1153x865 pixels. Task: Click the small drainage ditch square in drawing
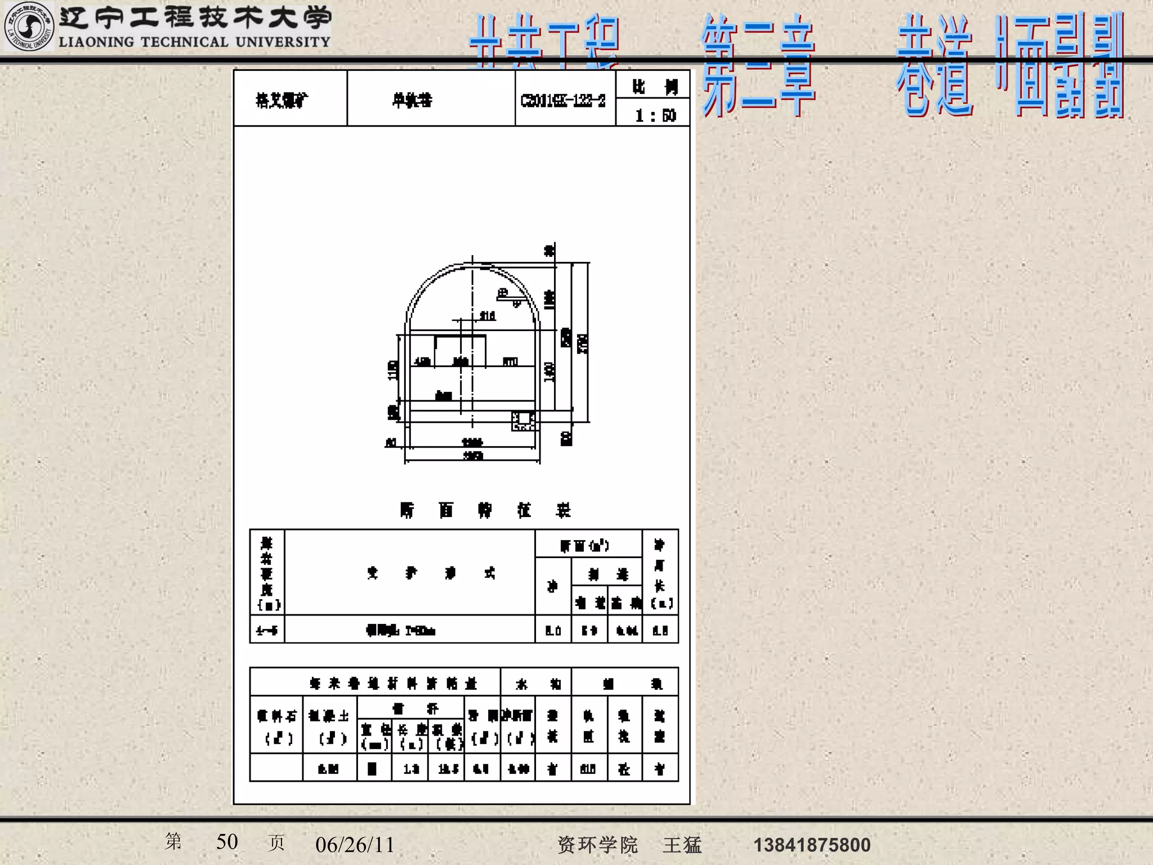pos(523,420)
